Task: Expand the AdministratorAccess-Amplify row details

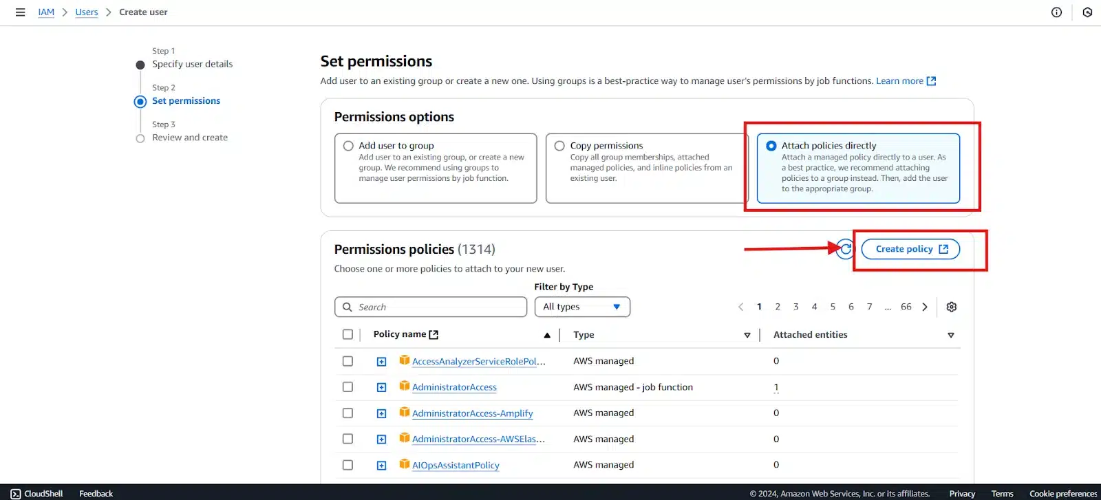Action: click(x=381, y=414)
